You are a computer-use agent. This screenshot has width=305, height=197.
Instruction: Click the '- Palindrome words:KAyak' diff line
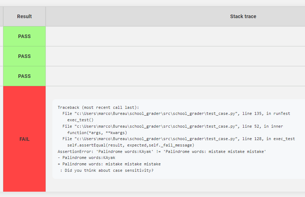pyautogui.click(x=86, y=158)
